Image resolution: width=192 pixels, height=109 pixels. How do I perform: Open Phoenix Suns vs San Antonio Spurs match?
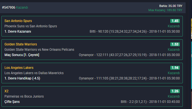(x=31, y=26)
